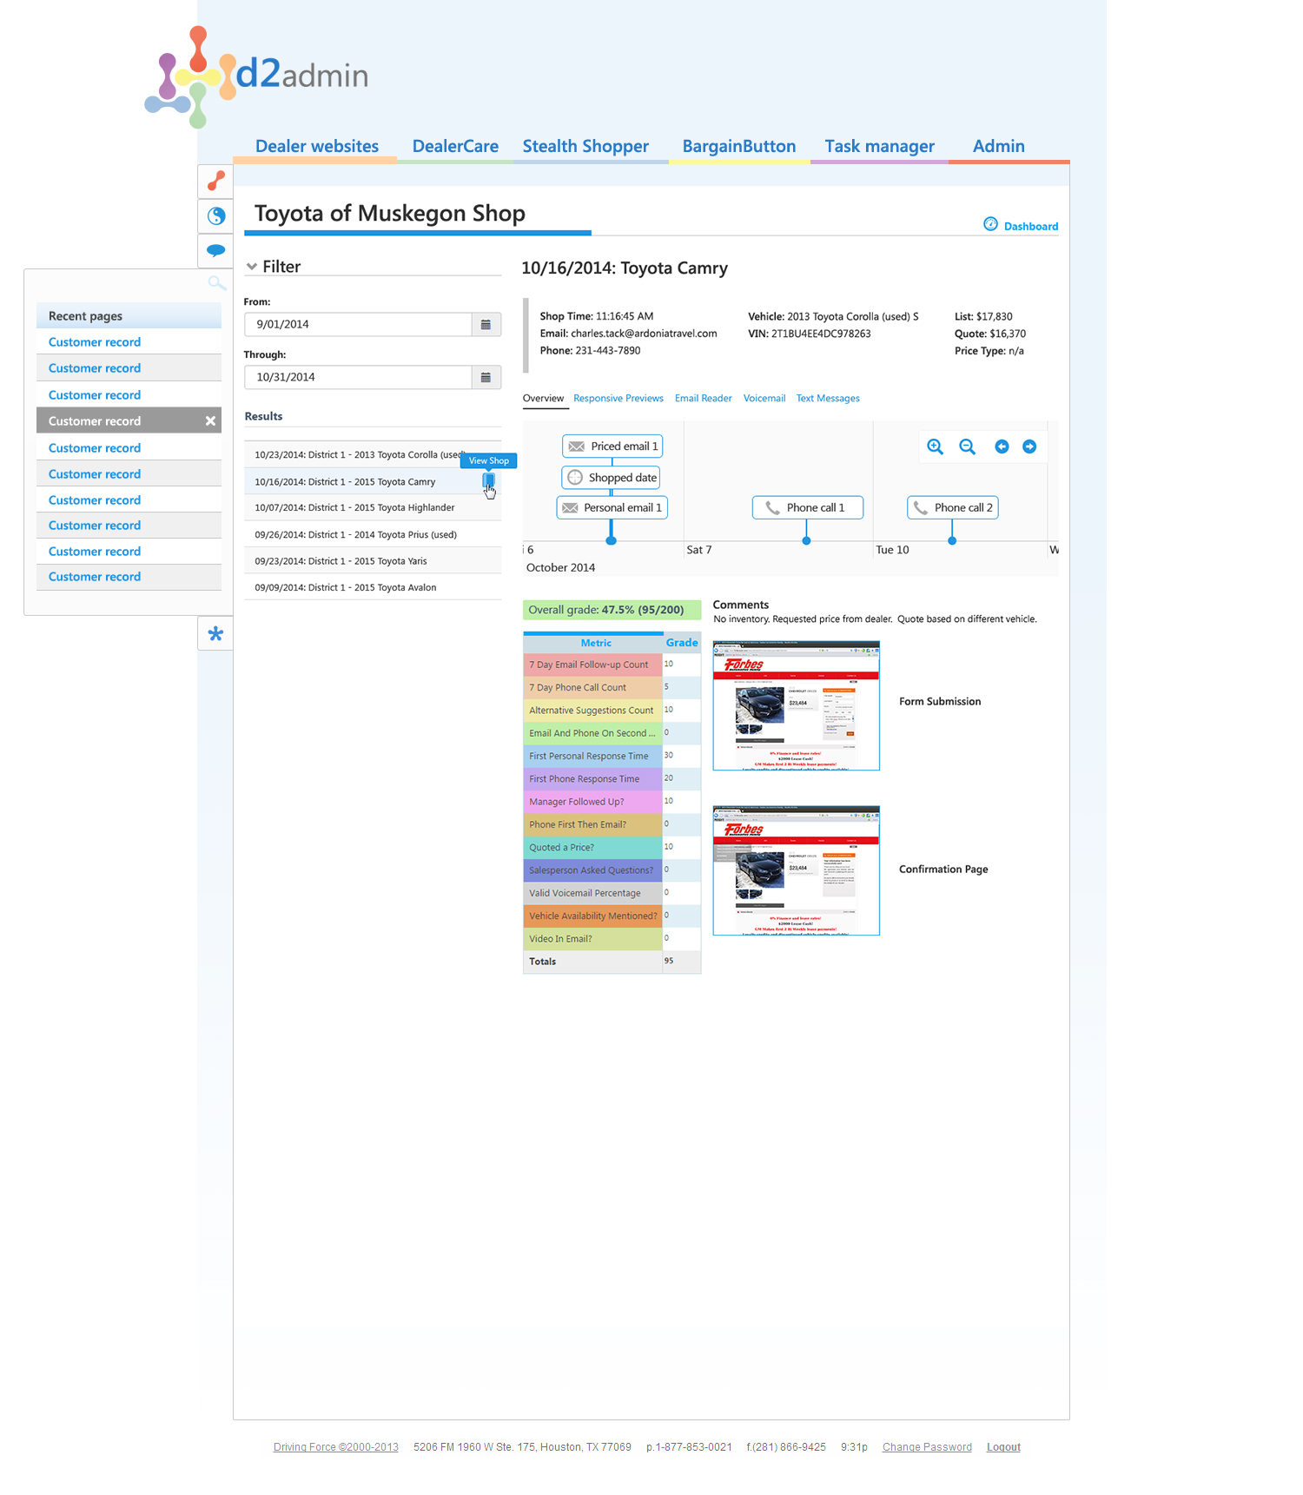The height and width of the screenshot is (1495, 1303).
Task: Open the Admin menu
Action: pyautogui.click(x=999, y=146)
